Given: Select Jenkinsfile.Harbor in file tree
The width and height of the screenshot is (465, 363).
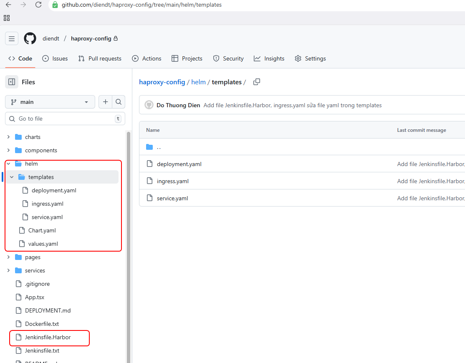Looking at the screenshot, I should click(48, 337).
